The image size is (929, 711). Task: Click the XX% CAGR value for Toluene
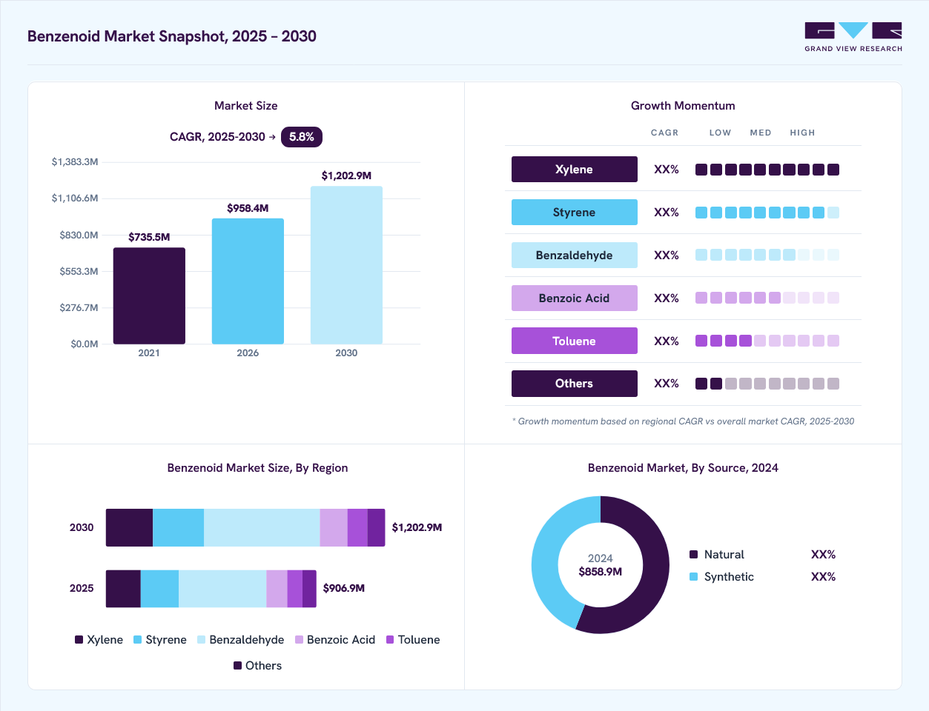tap(667, 341)
